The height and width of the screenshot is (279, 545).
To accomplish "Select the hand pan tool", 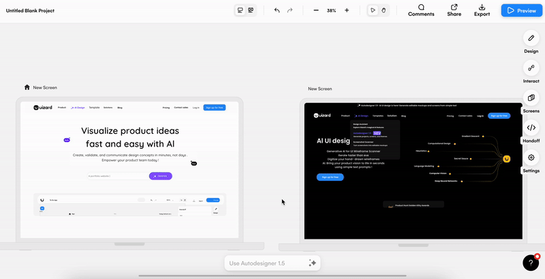I will click(x=384, y=10).
